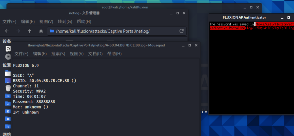Open 搜索(S) menu in Mousepad
Image resolution: width=294 pixels, height=136 pixels.
(58, 54)
